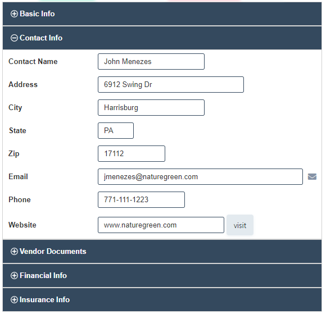Click the State field containing PA
This screenshot has height=314, width=326.
point(116,130)
